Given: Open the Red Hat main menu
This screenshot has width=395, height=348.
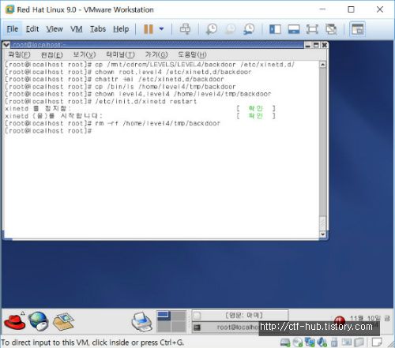Looking at the screenshot, I should coord(15,320).
